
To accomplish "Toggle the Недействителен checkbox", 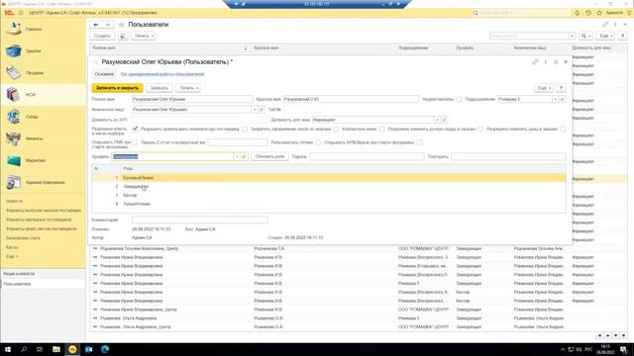I will 459,99.
